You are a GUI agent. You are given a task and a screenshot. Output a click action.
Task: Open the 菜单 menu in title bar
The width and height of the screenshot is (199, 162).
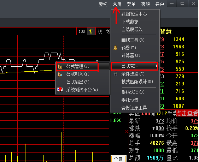tap(131, 4)
